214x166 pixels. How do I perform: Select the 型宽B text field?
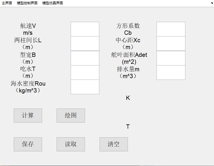(x=85, y=58)
